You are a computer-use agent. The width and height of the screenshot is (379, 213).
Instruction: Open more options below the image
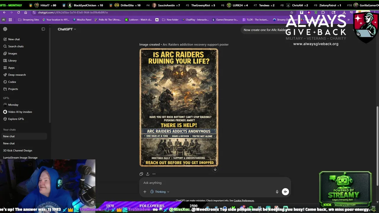154,174
